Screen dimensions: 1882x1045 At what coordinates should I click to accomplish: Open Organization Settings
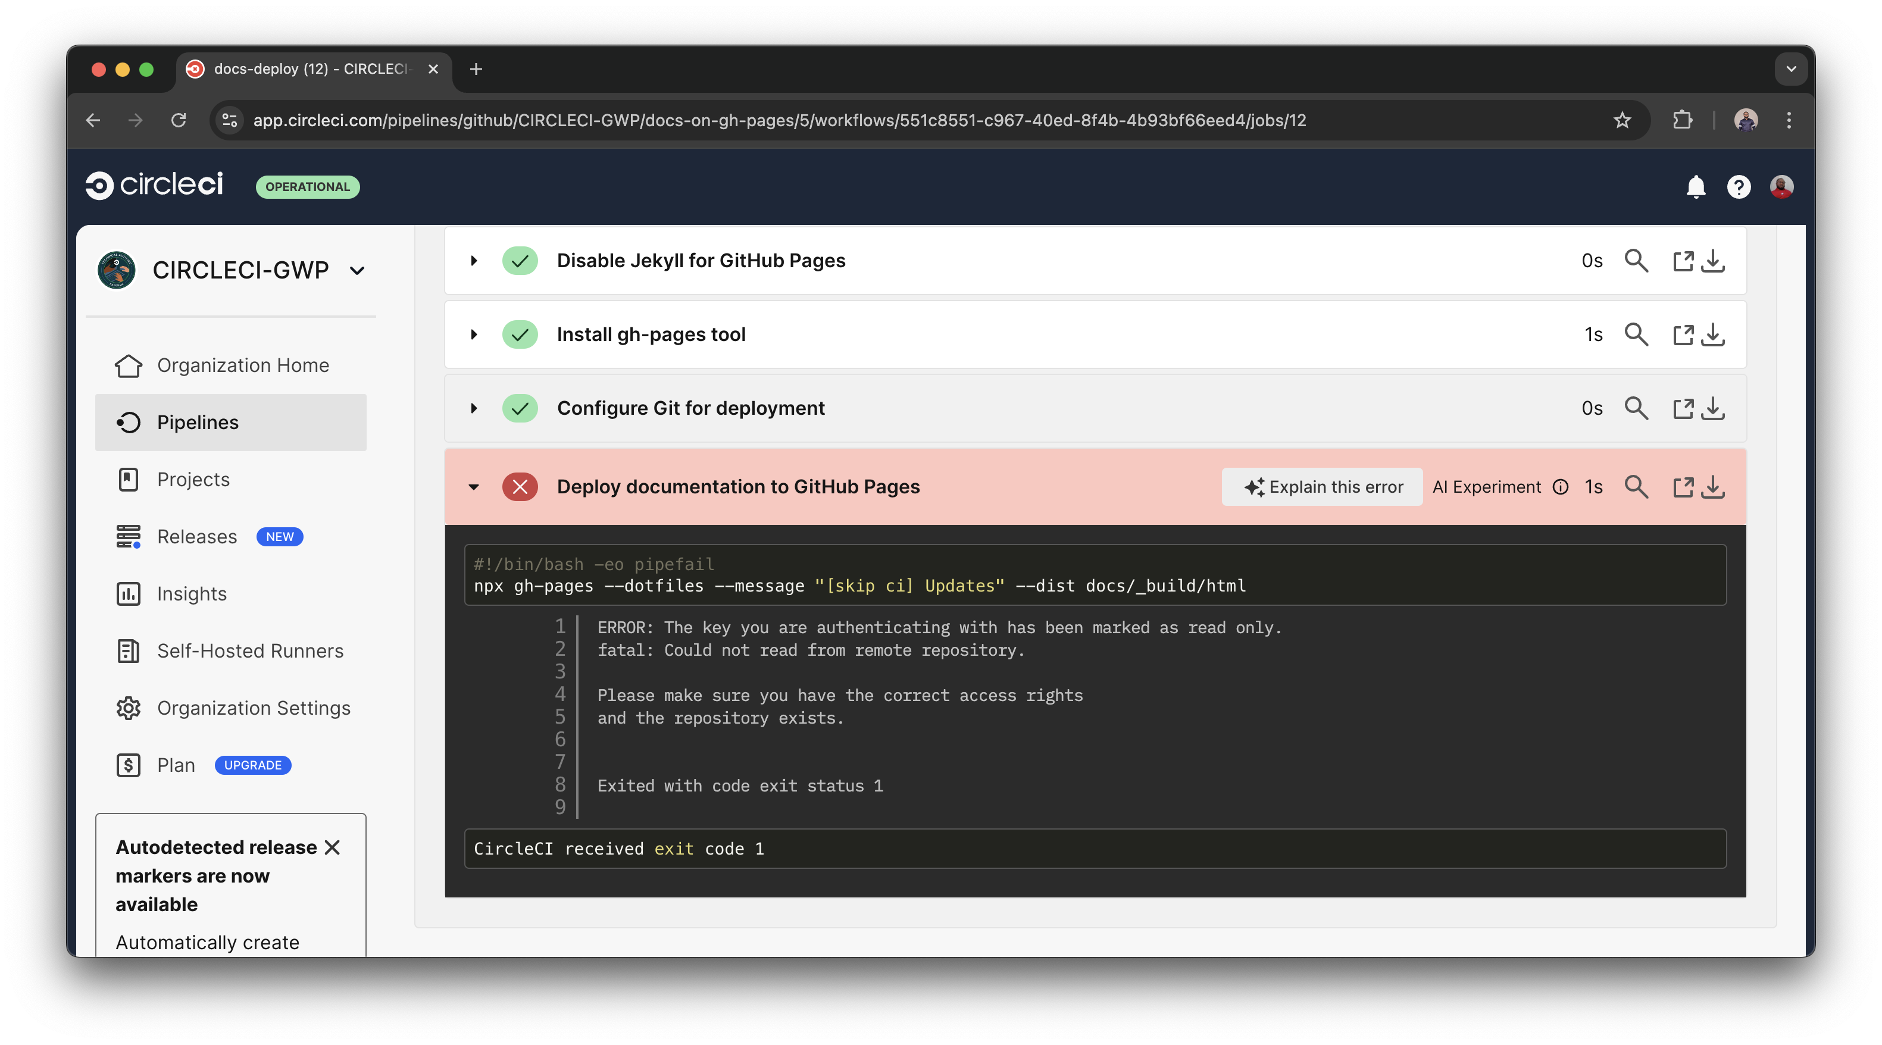(253, 708)
